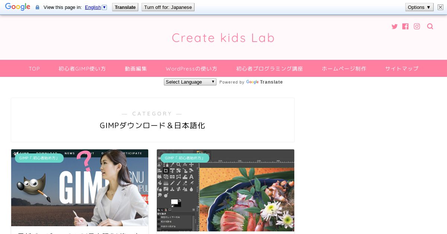447x234 pixels.
Task: Click category tag on the sashimi screenshot article
Action: tap(185, 158)
